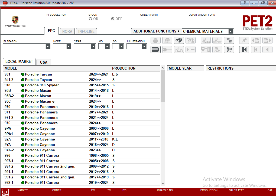The height and width of the screenshot is (196, 276).
Task: Select the 9YA-2 Porsche Cayenne row
Action: pyautogui.click(x=82, y=150)
